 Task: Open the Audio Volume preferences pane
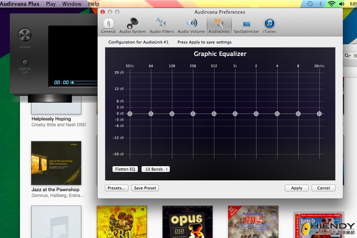tap(191, 26)
